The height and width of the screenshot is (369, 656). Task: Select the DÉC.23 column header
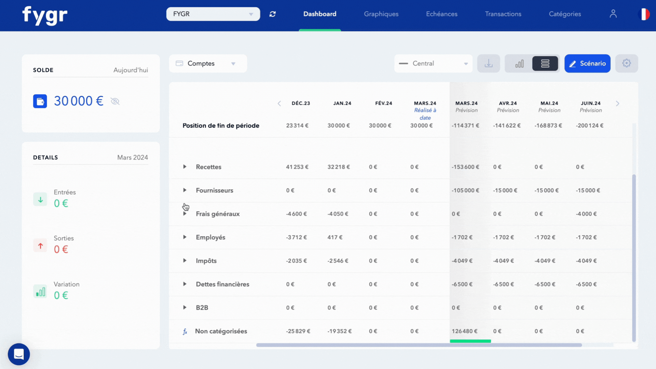pyautogui.click(x=301, y=103)
